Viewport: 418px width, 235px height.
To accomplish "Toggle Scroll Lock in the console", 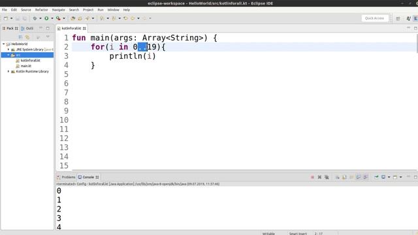I will pos(344,177).
